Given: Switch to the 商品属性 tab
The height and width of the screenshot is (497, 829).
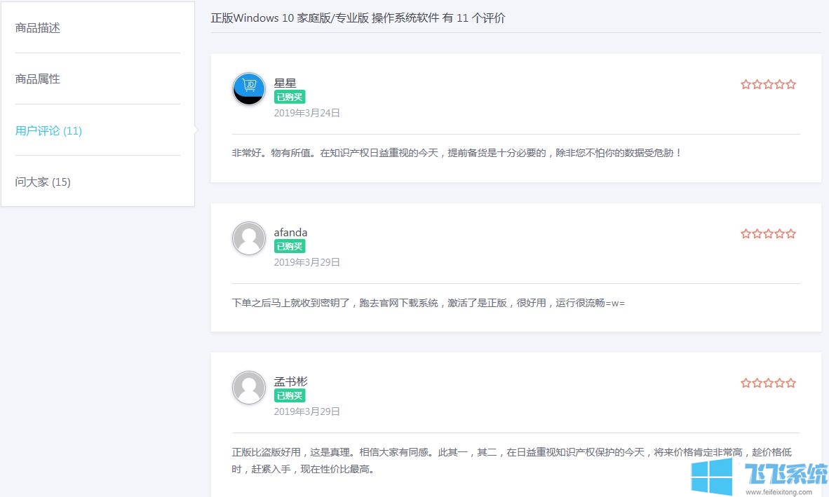Looking at the screenshot, I should pyautogui.click(x=38, y=79).
